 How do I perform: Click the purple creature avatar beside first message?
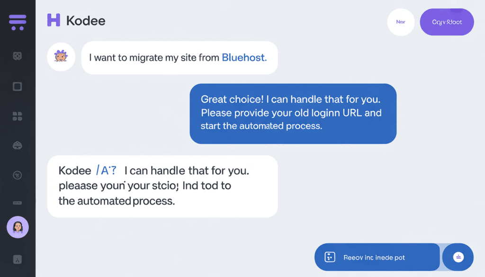click(61, 57)
